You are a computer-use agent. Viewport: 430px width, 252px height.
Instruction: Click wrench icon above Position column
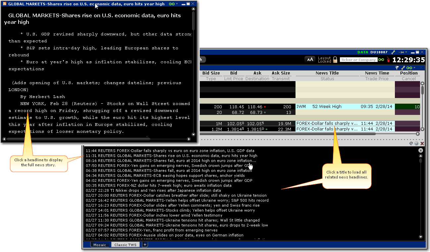(x=403, y=68)
